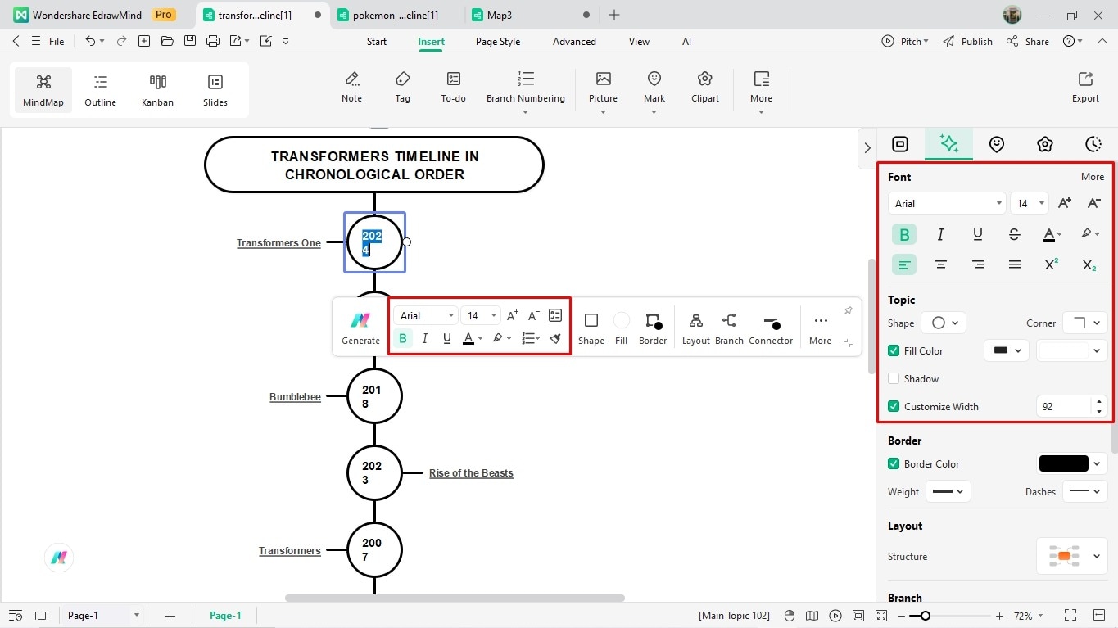Image resolution: width=1118 pixels, height=628 pixels.
Task: Open the black Border Color swatch
Action: [x=1071, y=463]
